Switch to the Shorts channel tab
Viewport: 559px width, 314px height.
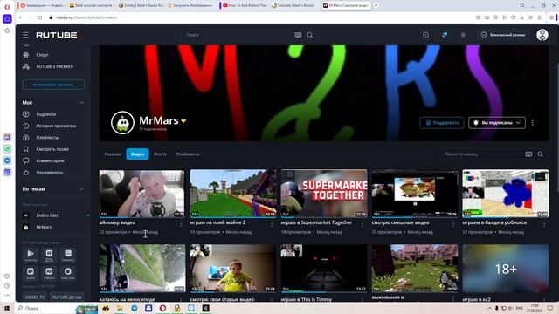pyautogui.click(x=160, y=154)
